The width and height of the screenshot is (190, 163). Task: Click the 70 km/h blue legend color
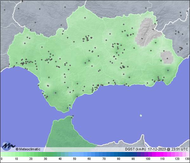(x=104, y=154)
